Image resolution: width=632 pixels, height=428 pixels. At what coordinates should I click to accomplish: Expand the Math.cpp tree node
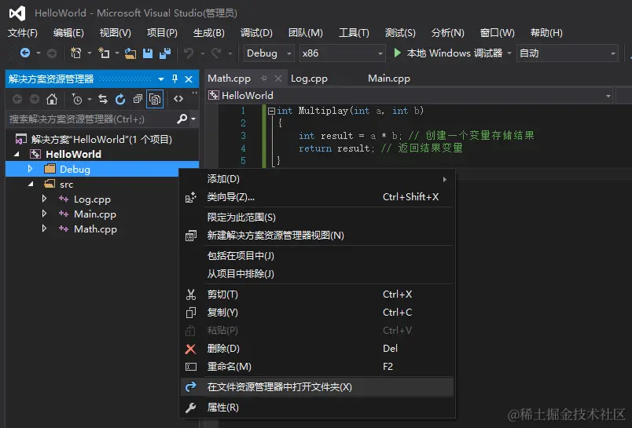(x=44, y=229)
